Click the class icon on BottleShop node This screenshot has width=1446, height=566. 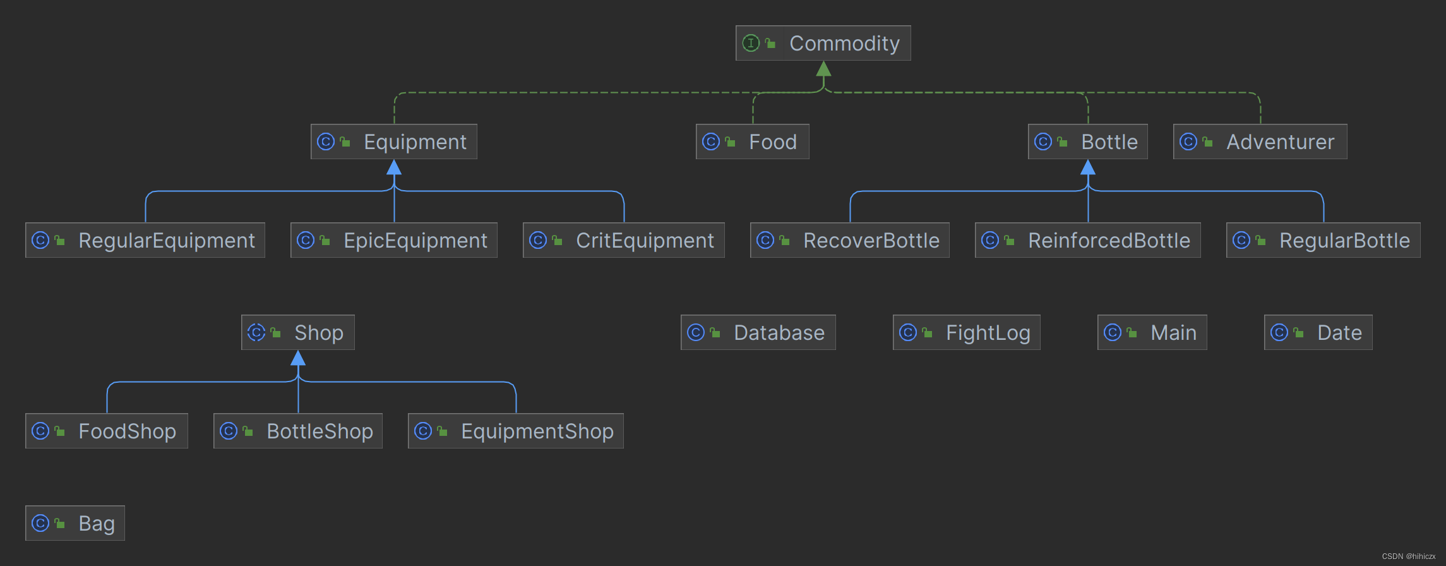coord(229,431)
